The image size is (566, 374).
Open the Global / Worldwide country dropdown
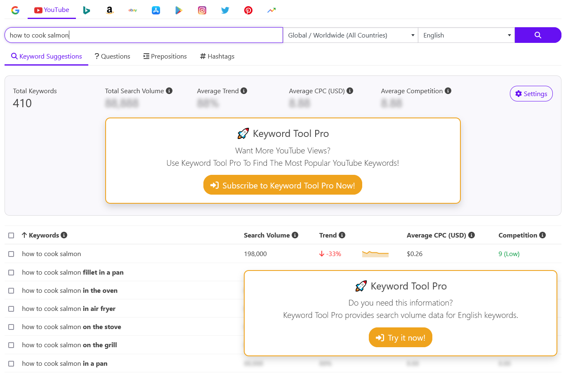(x=351, y=35)
